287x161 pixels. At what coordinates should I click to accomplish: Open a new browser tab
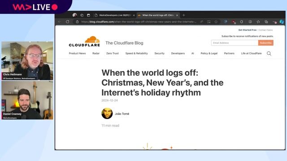point(184,15)
